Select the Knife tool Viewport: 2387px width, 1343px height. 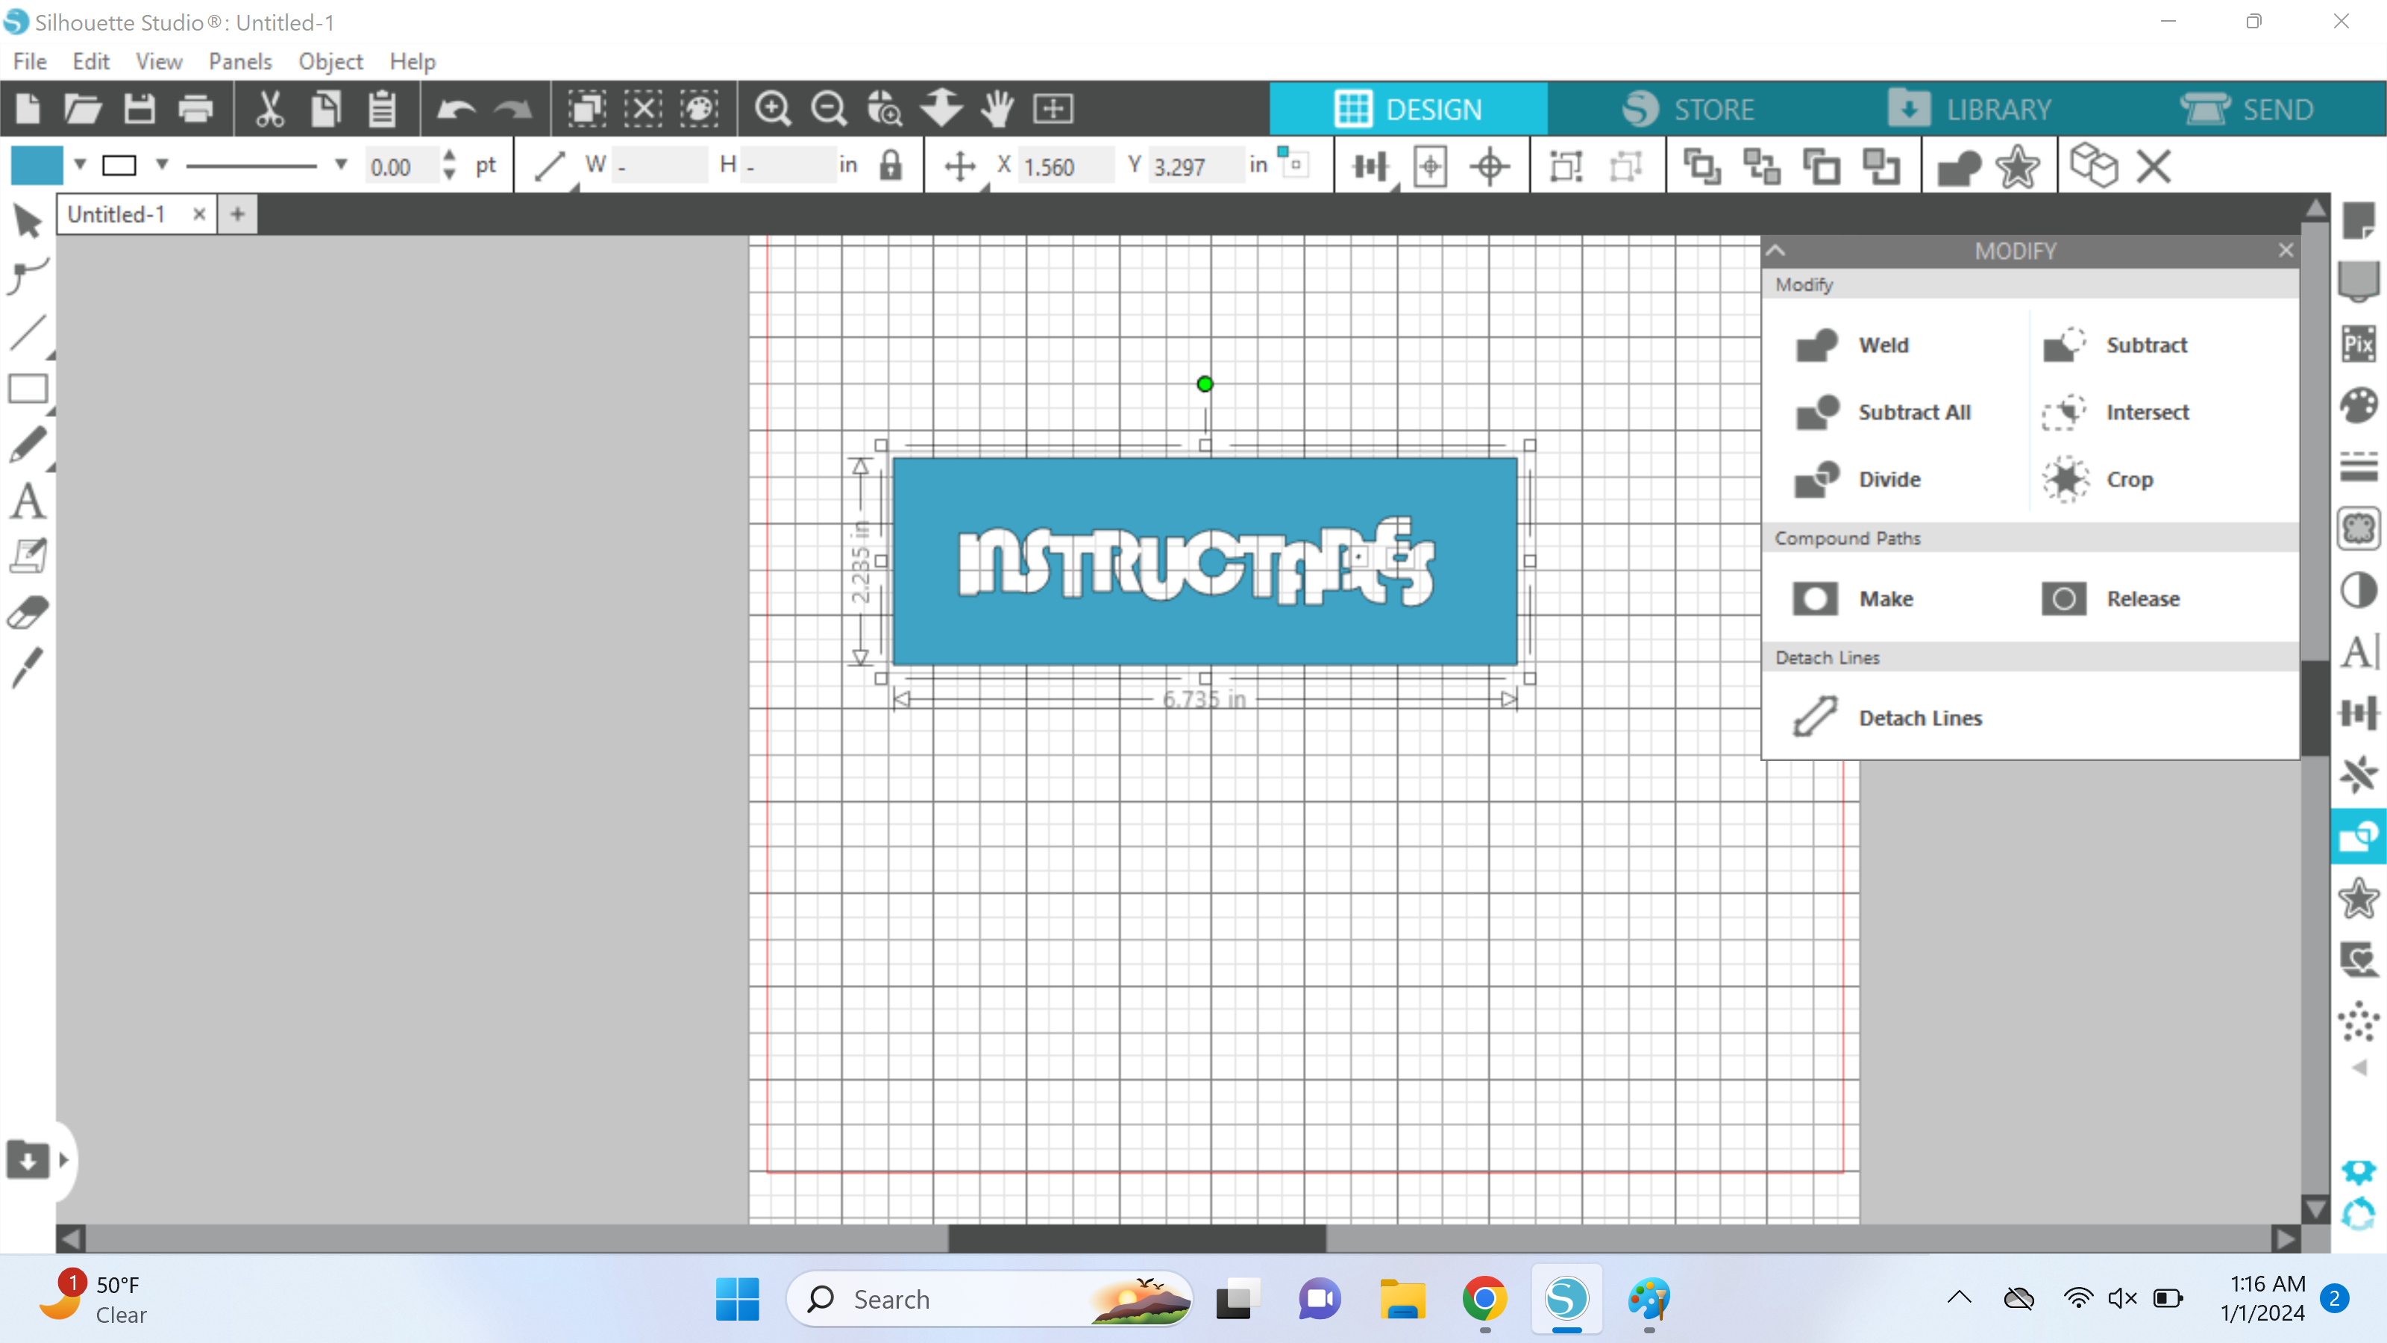[28, 667]
